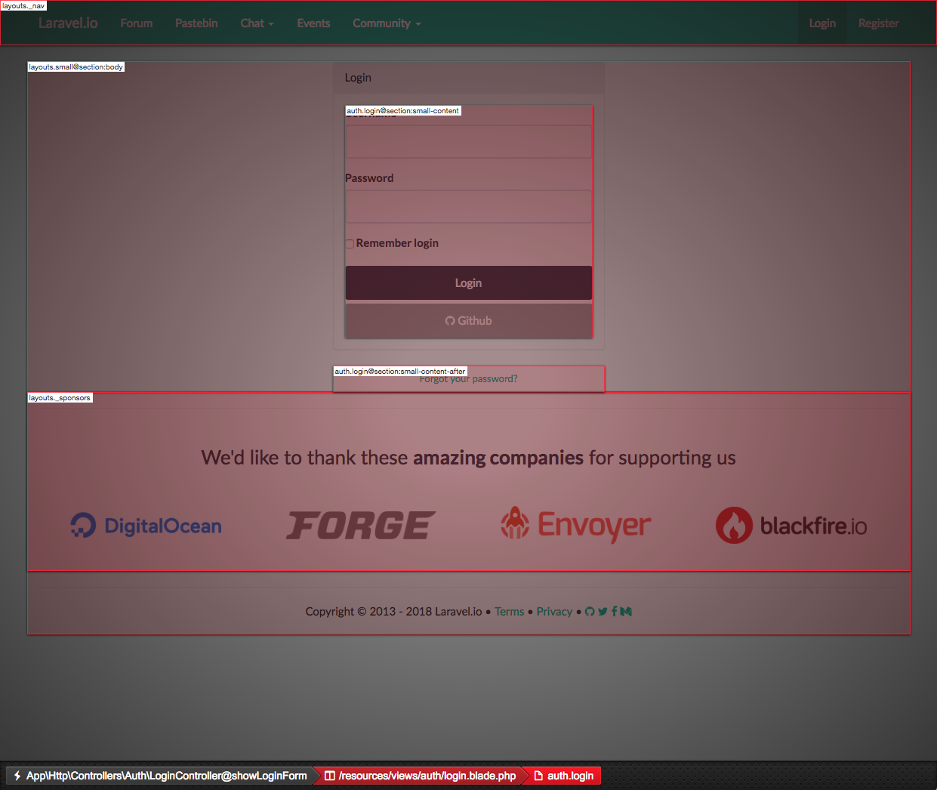The height and width of the screenshot is (790, 937).
Task: Sign in with the Github button
Action: coord(468,321)
